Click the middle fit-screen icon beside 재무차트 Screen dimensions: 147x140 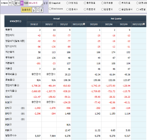[38, 10]
